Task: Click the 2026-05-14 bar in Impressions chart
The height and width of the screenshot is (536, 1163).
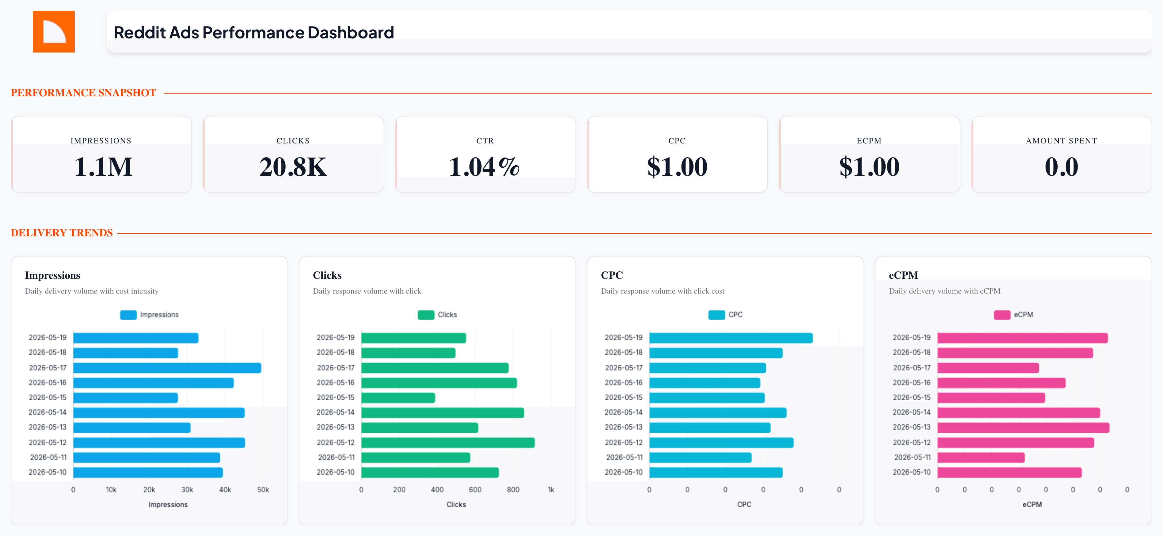Action: click(159, 413)
